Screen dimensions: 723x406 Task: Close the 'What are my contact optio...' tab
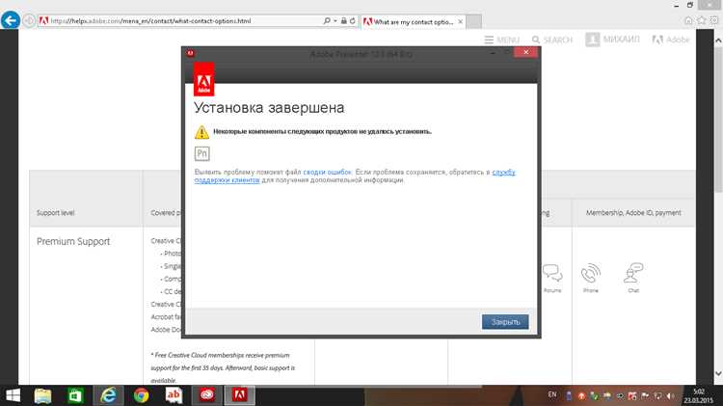coord(460,21)
